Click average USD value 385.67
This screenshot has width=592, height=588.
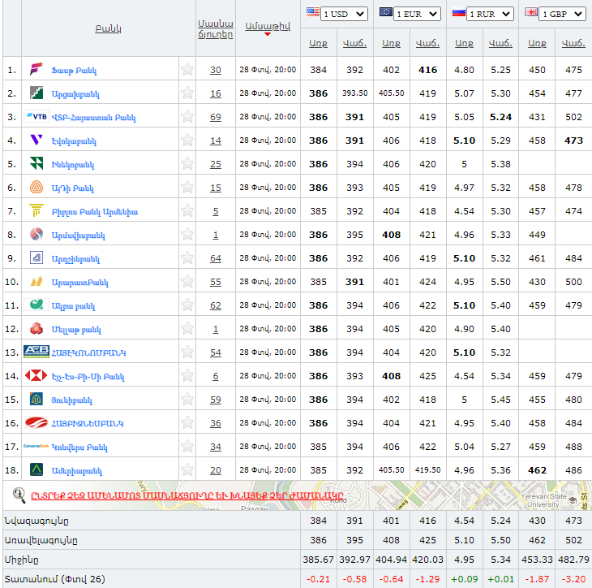pos(318,560)
